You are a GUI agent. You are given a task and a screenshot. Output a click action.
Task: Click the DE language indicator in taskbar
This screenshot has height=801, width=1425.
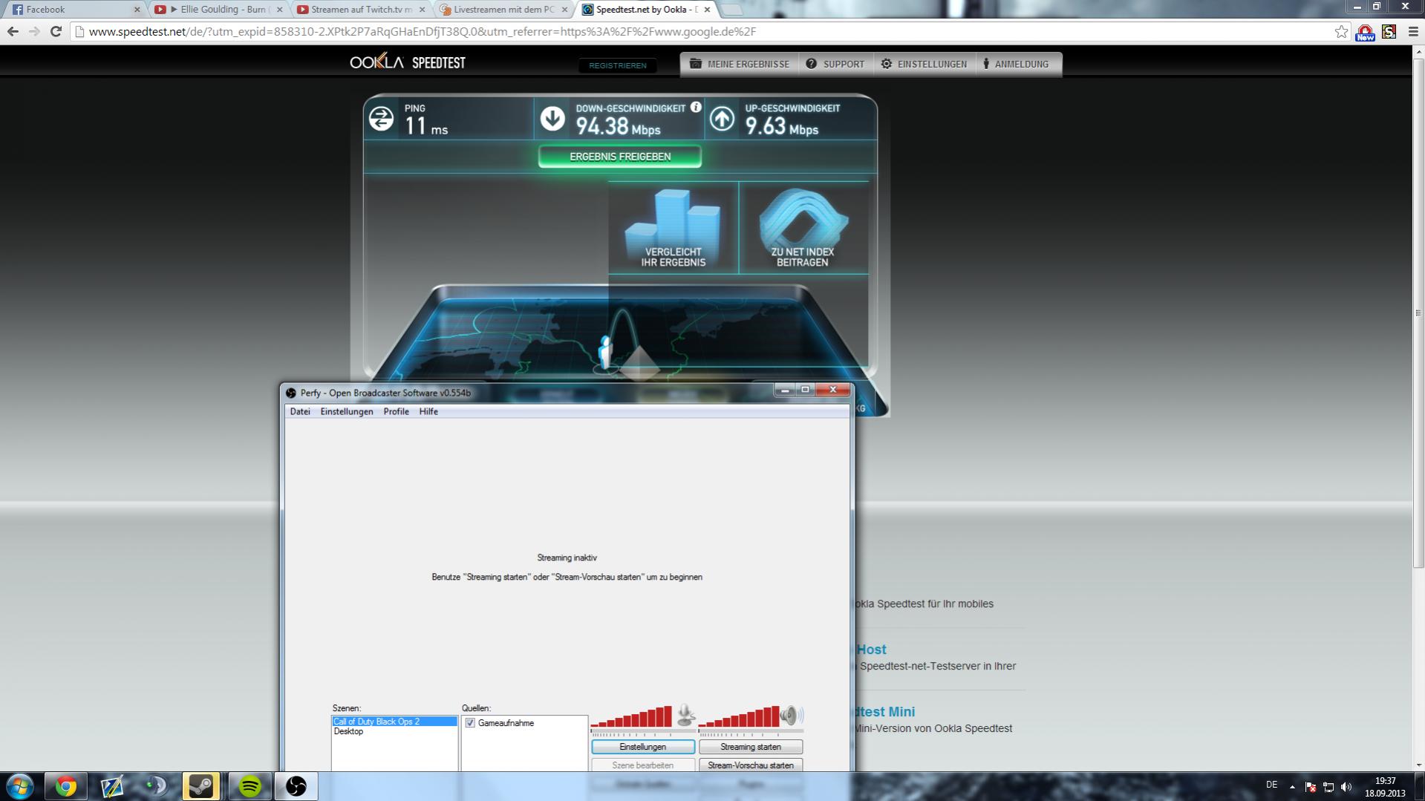click(x=1271, y=785)
